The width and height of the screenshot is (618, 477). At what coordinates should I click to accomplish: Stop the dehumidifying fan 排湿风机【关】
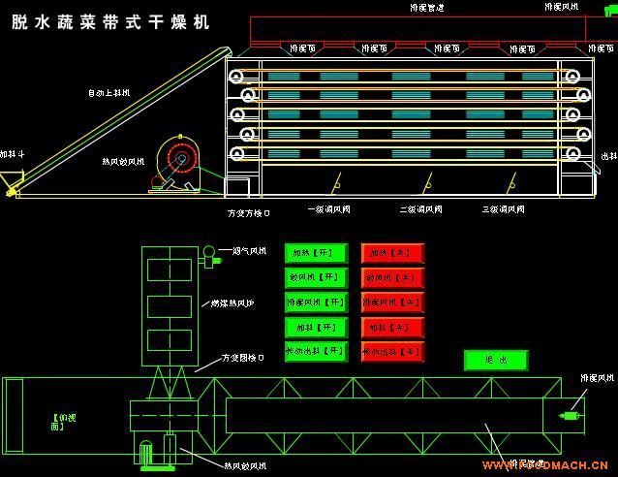pos(392,302)
